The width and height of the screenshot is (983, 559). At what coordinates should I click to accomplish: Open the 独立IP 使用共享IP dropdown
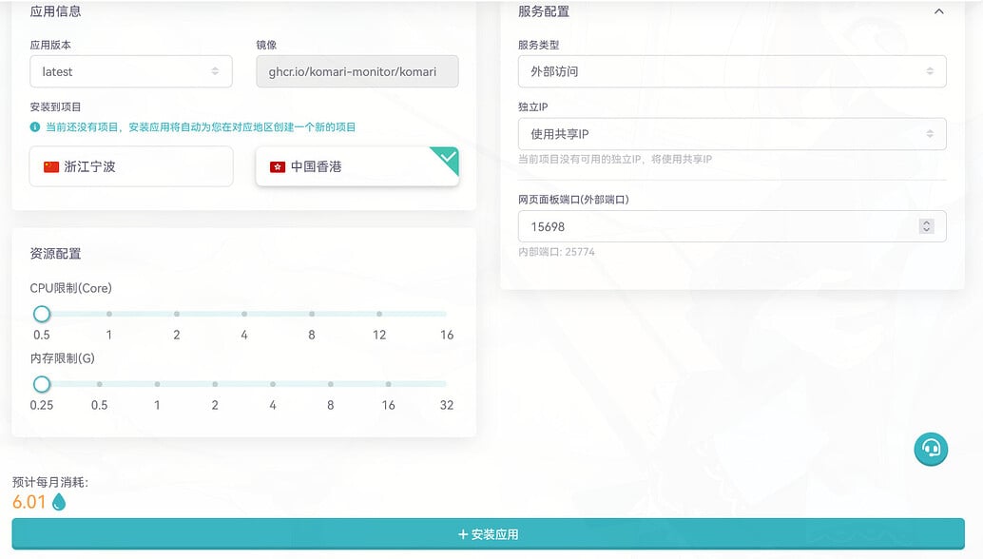click(x=731, y=134)
